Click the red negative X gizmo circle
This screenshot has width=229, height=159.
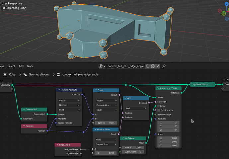[x=219, y=11]
